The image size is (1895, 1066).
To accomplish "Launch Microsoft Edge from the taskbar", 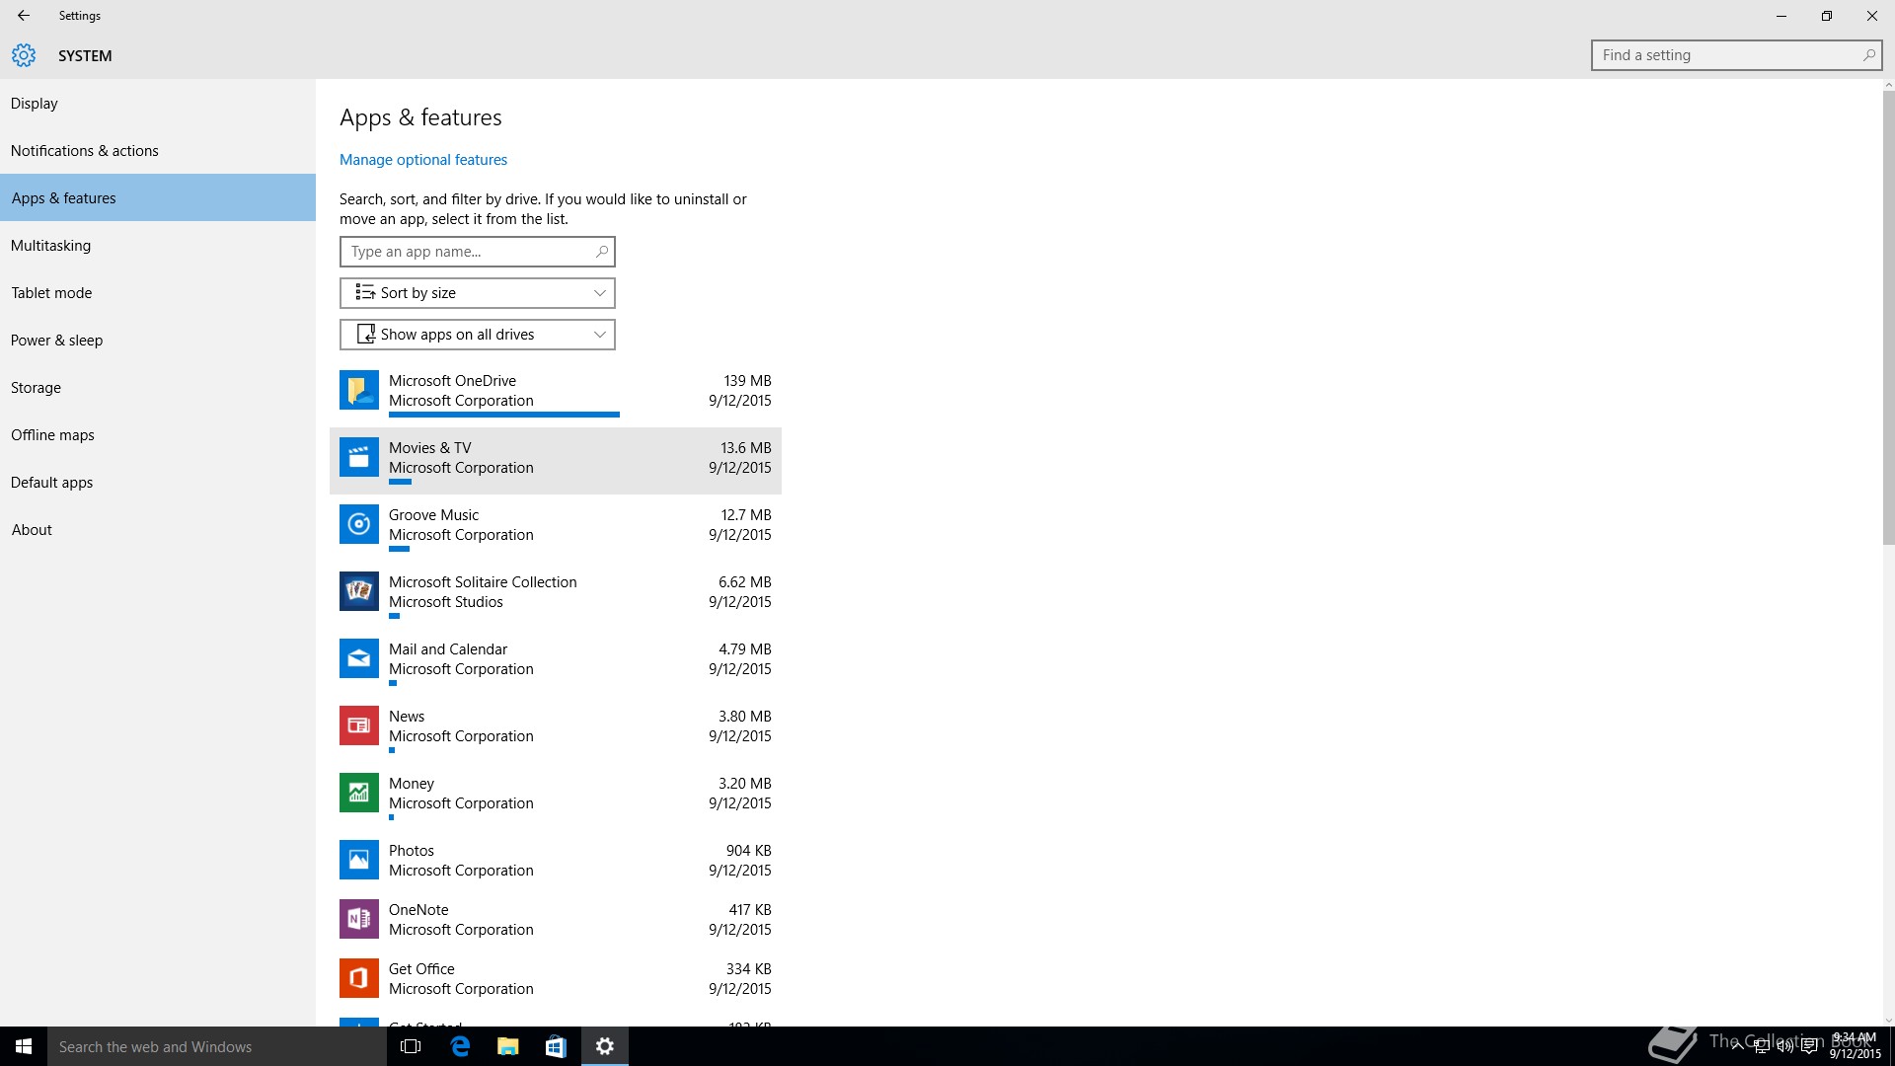I will (460, 1046).
